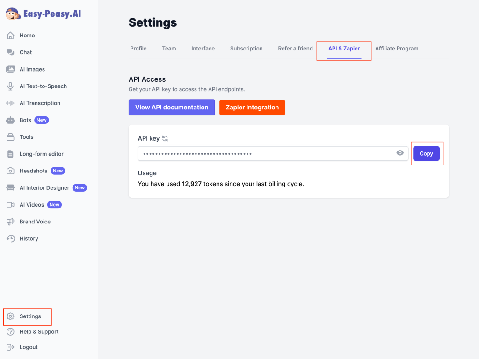The width and height of the screenshot is (479, 359).
Task: Open AI Videos camcorder icon
Action: click(10, 205)
